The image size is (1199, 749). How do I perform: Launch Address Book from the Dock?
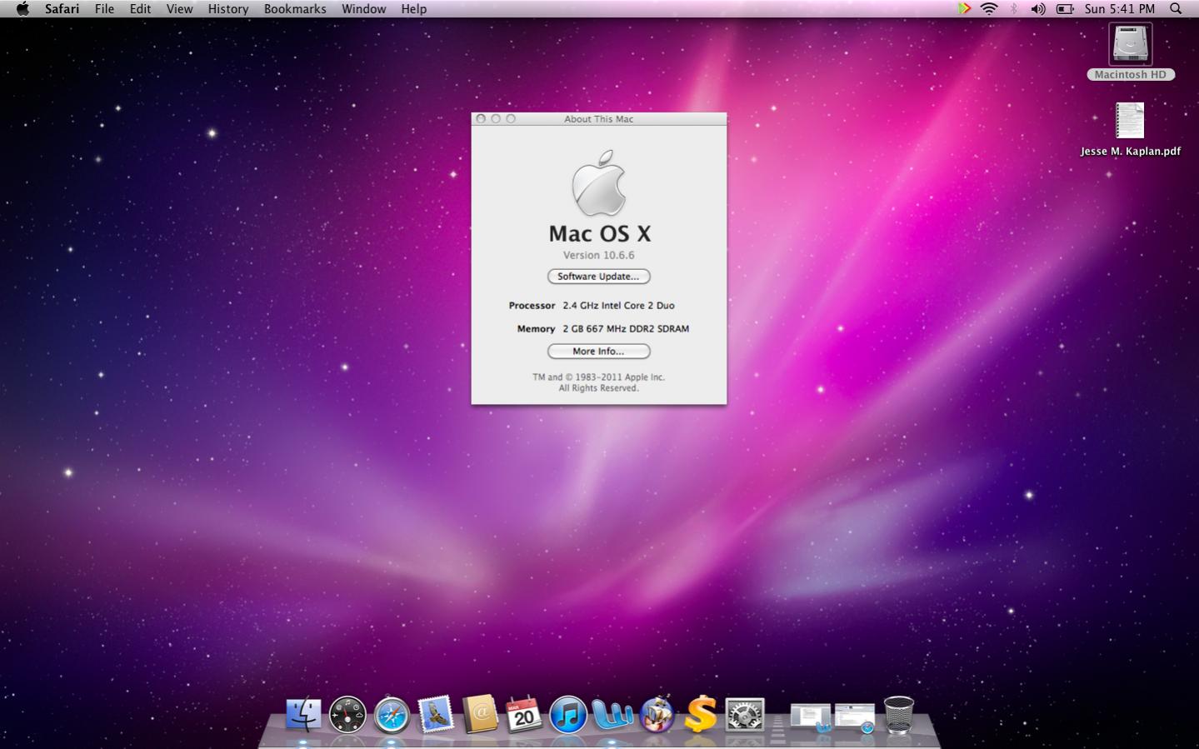point(480,714)
